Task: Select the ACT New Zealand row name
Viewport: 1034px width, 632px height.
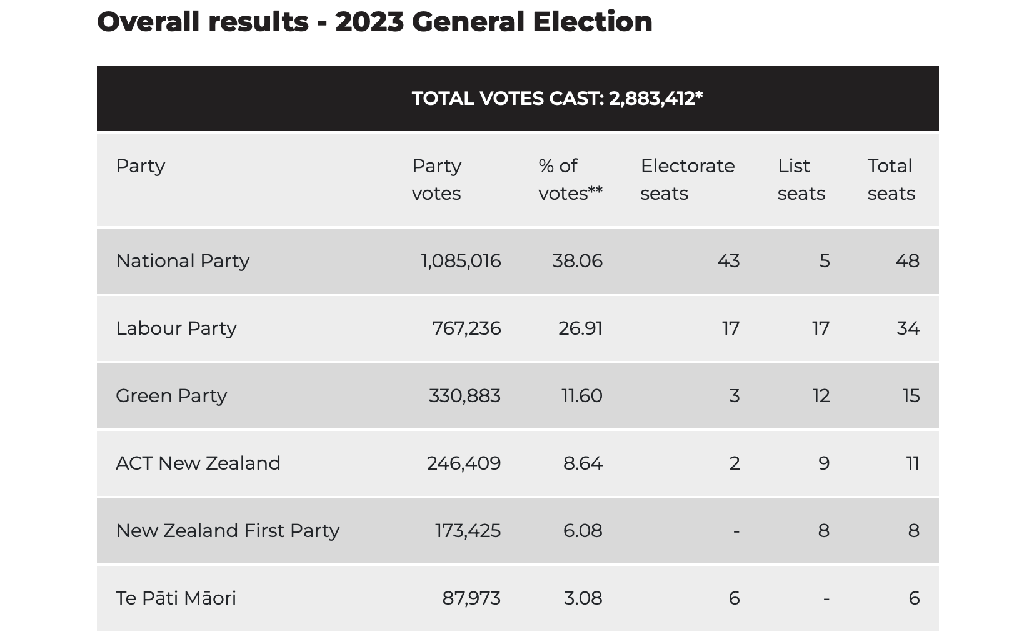Action: click(198, 463)
